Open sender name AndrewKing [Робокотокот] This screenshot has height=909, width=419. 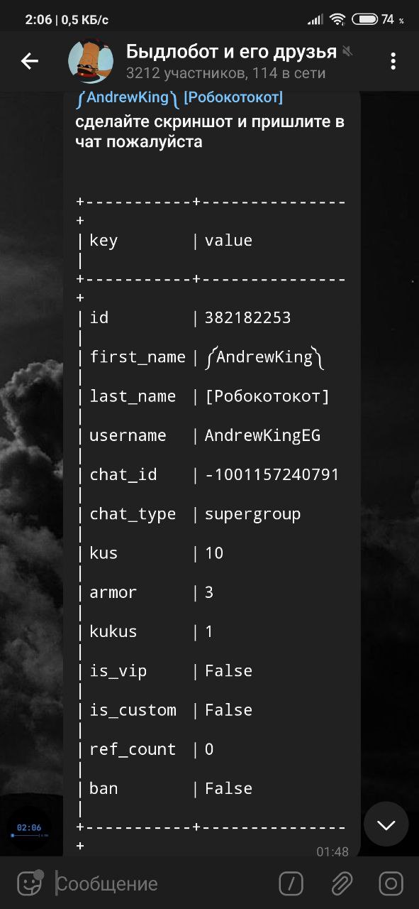pyautogui.click(x=179, y=97)
